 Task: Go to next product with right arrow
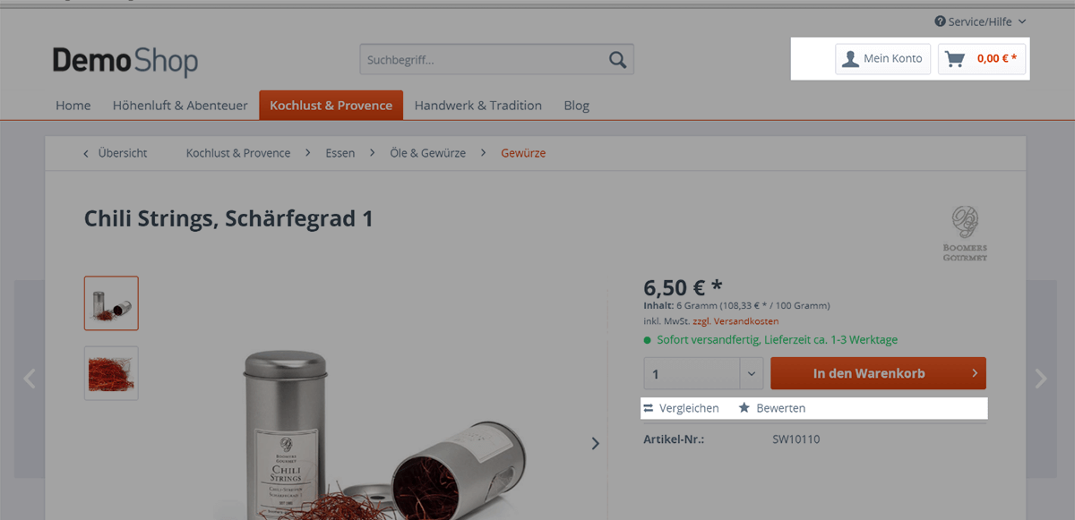[1041, 379]
